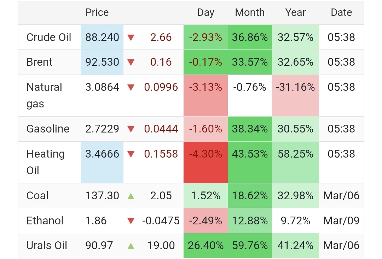Viewport: 382px width, 259px height.
Task: Click the red down arrow beside Brent
Action: click(x=131, y=63)
